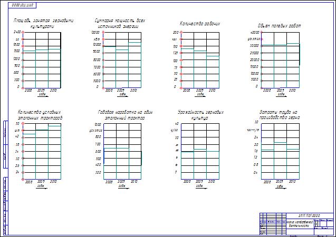This screenshot has width=336, height=237.
Task: Click the 'годы' axis label below yield chart
Action: tap(199, 186)
